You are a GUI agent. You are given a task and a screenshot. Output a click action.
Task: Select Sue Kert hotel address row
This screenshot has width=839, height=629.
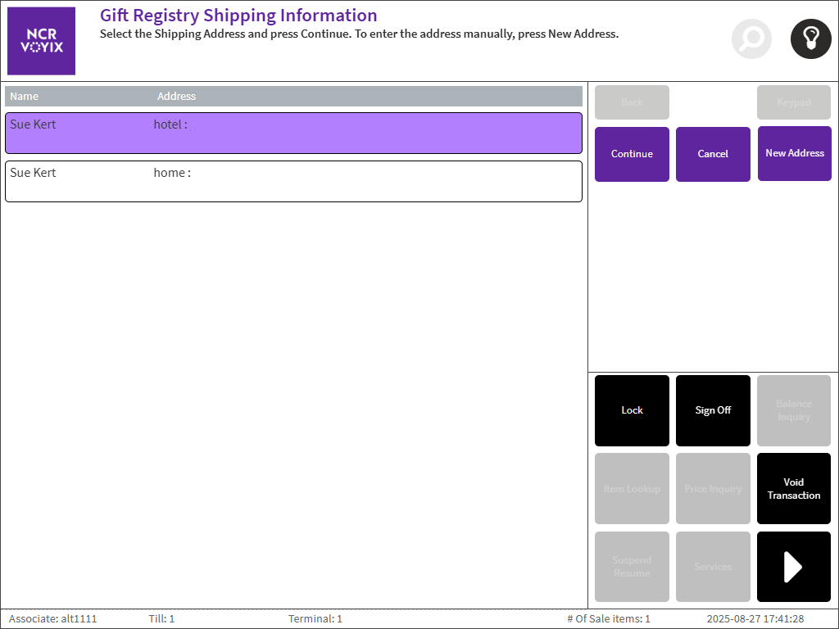pyautogui.click(x=293, y=133)
